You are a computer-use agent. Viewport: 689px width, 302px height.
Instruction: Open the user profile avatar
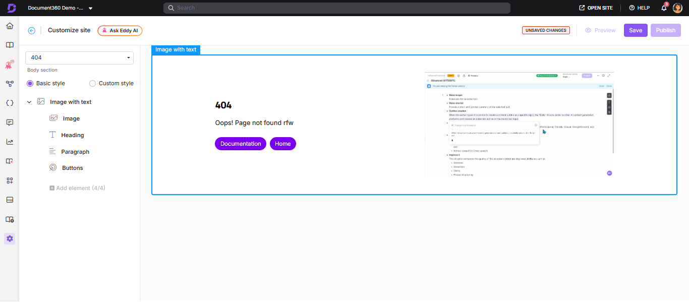point(677,8)
